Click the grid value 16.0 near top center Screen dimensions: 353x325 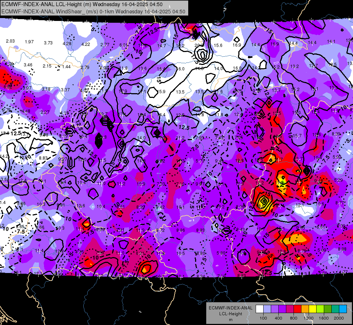click(180, 69)
